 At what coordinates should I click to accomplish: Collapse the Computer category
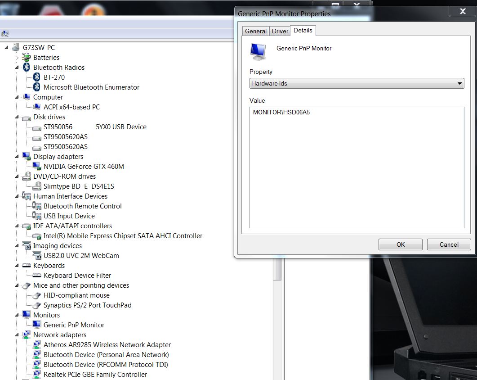(x=17, y=97)
